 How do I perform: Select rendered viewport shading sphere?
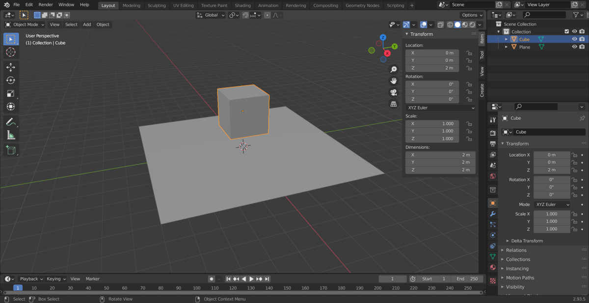[472, 24]
